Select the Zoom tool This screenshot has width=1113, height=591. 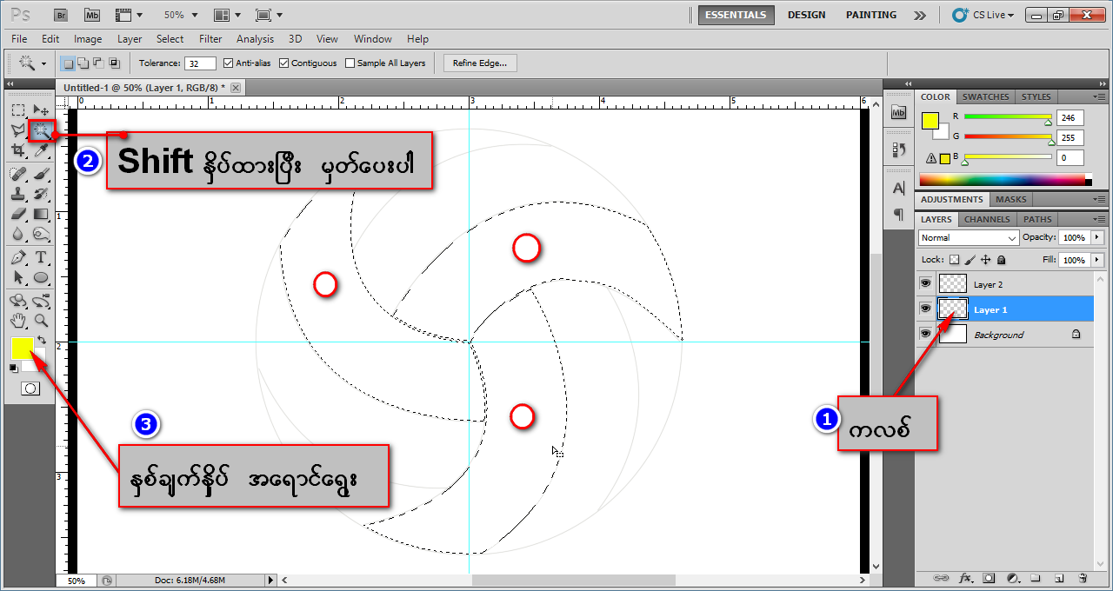pos(41,320)
